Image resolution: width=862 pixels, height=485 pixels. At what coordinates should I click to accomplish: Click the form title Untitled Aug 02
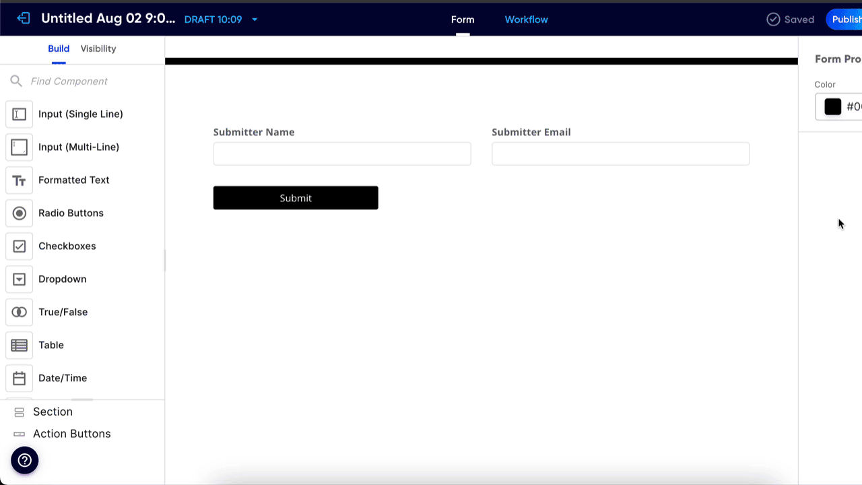tap(108, 19)
